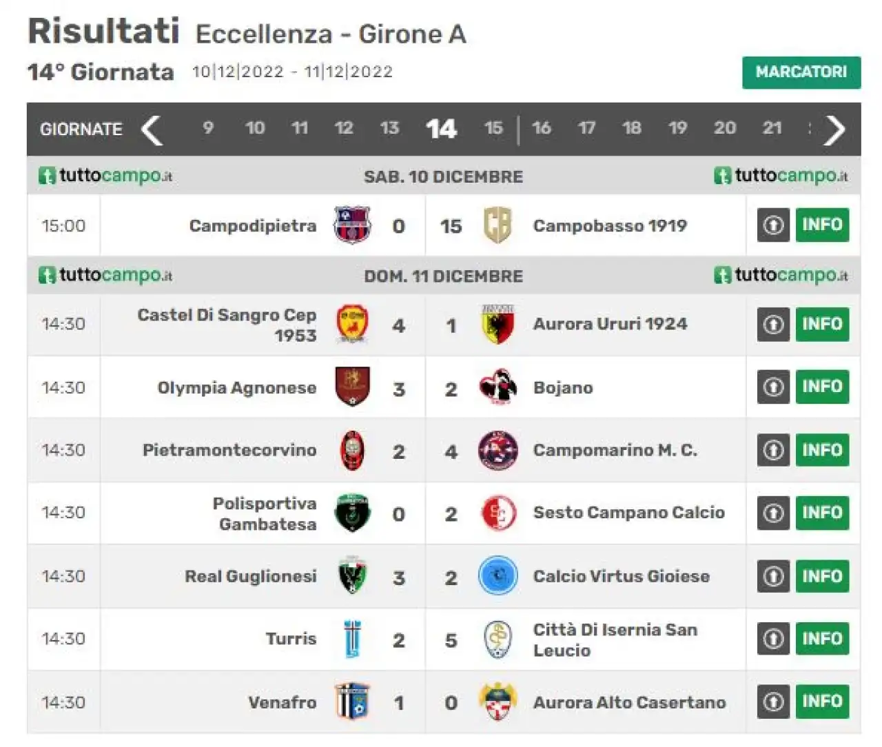Viewport: 882px width, 747px height.
Task: Open INFO for Pietramontecorvino vs Campomarino
Action: click(822, 450)
